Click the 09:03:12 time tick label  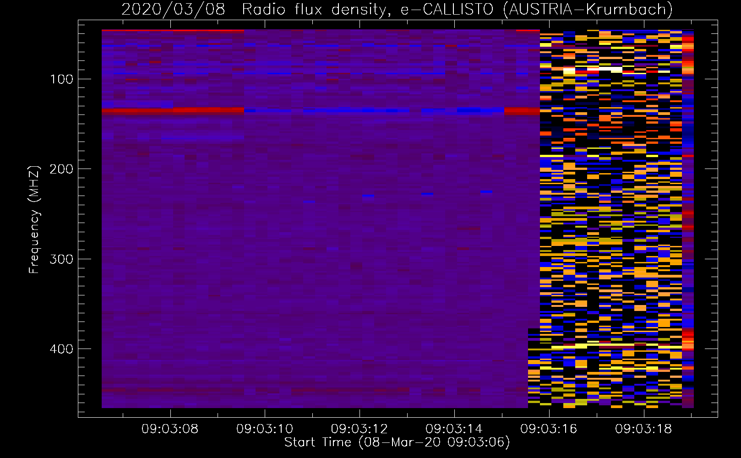(360, 429)
